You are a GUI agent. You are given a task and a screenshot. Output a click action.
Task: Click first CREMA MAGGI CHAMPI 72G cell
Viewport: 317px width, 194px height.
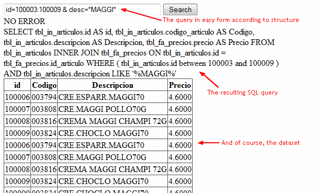click(x=113, y=121)
